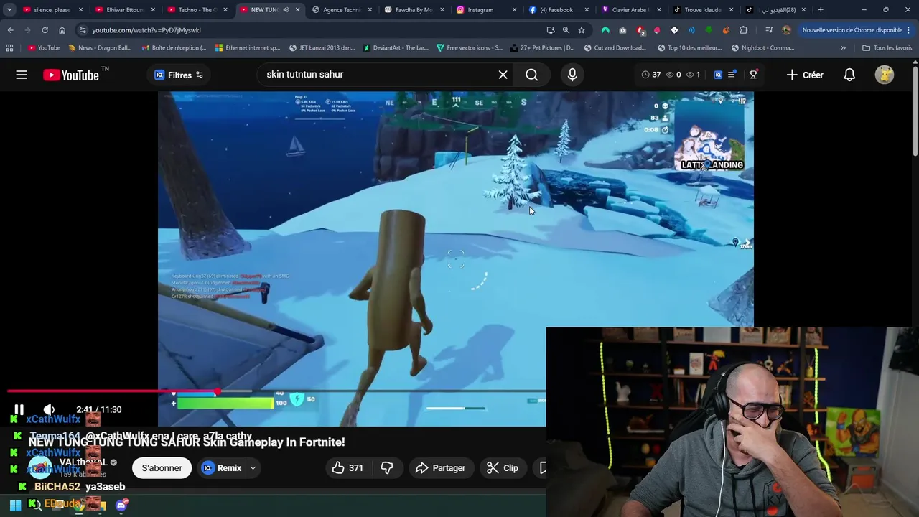Run search with the magnifier button
This screenshot has width=919, height=517.
click(531, 75)
